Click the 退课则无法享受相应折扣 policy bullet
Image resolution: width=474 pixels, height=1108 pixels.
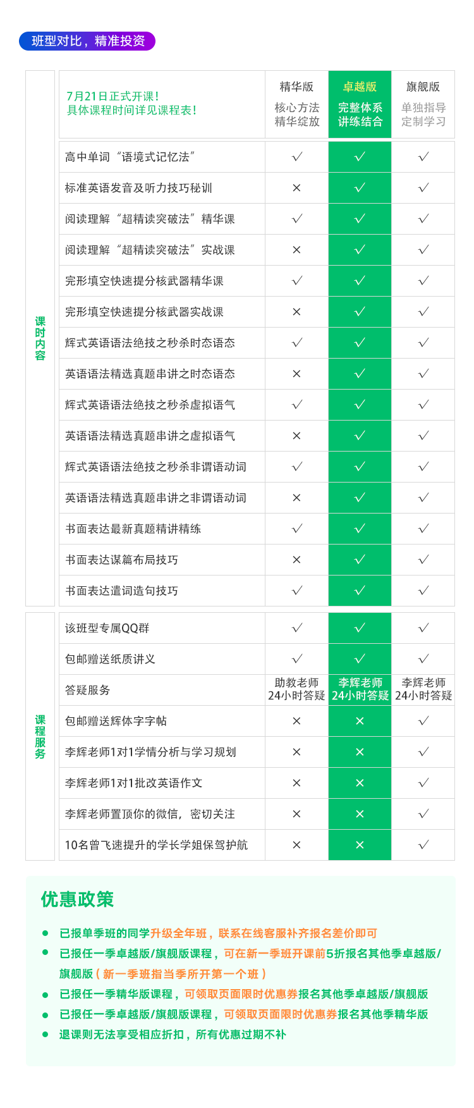(173, 1035)
